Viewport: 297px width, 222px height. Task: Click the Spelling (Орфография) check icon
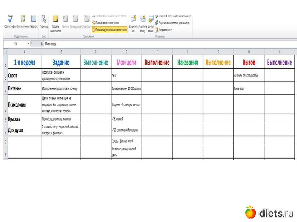pos(10,20)
